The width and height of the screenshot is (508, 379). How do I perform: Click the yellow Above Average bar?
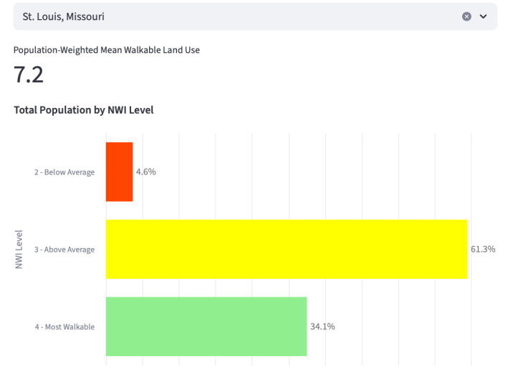click(x=286, y=249)
